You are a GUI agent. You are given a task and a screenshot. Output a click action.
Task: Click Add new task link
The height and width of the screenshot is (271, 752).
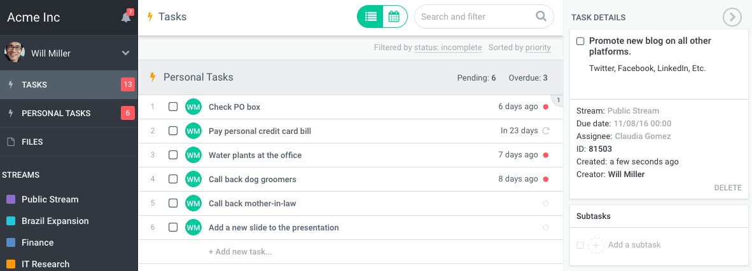click(240, 252)
